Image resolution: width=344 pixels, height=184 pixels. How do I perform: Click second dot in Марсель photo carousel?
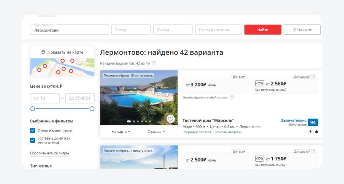[x=134, y=121]
